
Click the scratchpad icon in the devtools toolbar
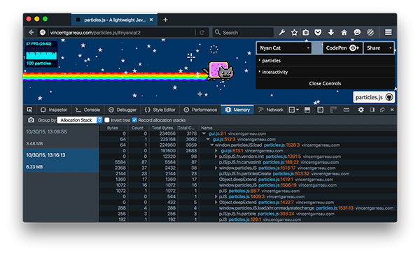coord(320,110)
